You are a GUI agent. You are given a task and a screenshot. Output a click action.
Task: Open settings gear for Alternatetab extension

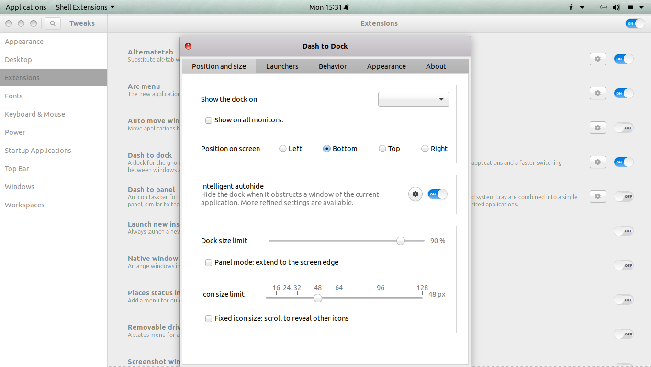(x=597, y=59)
